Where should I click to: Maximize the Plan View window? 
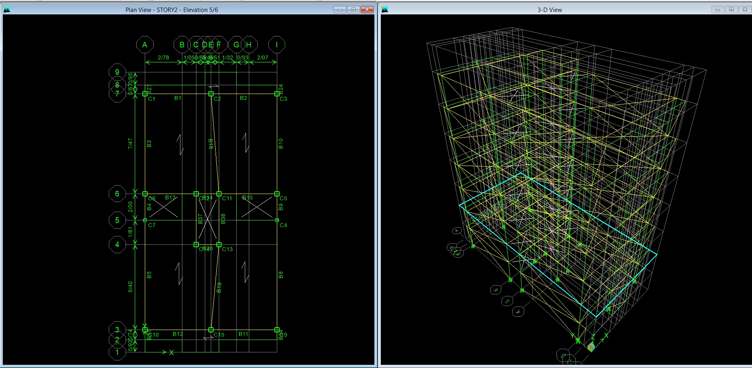point(354,10)
